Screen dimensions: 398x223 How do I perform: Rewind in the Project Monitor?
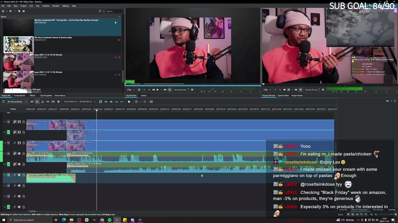[284, 90]
